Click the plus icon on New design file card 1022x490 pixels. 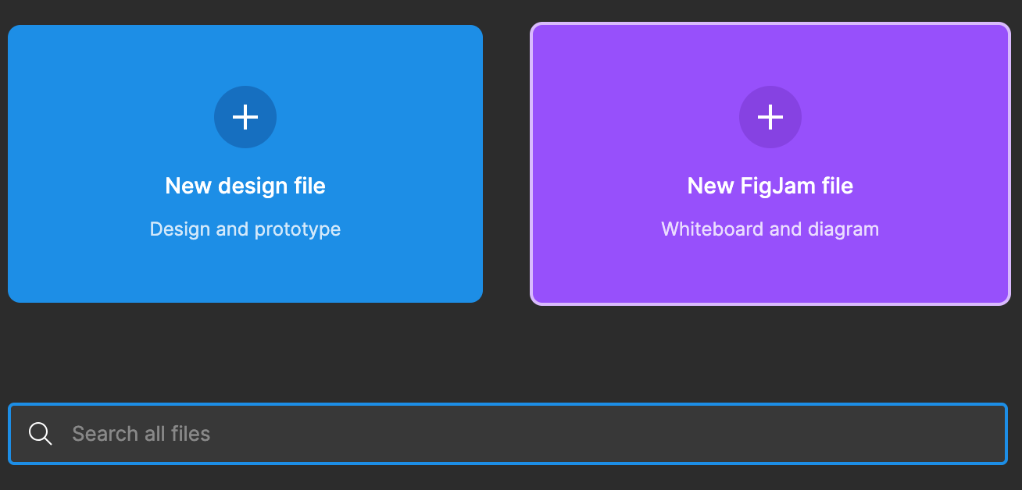point(245,117)
